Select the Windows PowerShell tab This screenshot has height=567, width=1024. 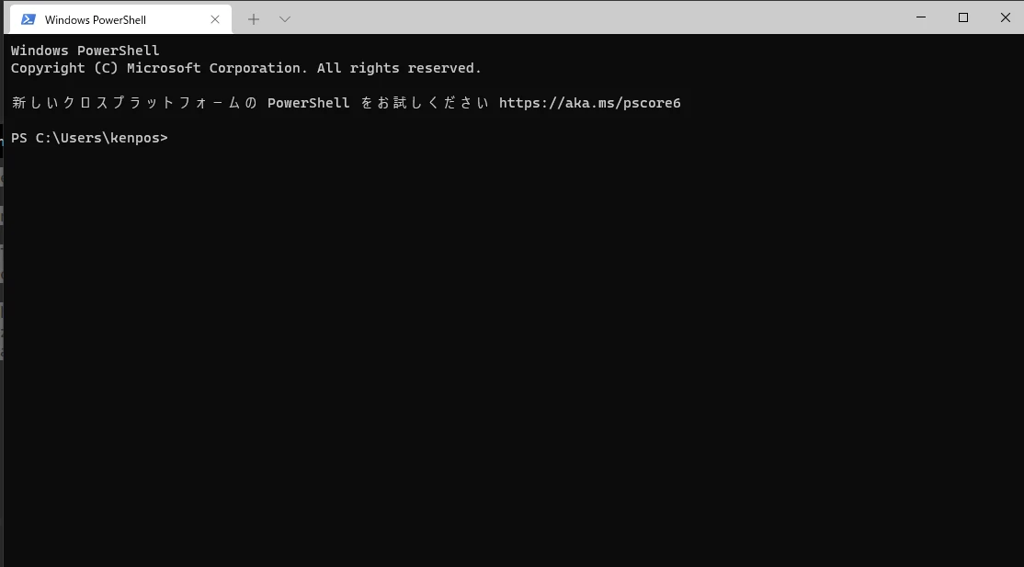110,18
